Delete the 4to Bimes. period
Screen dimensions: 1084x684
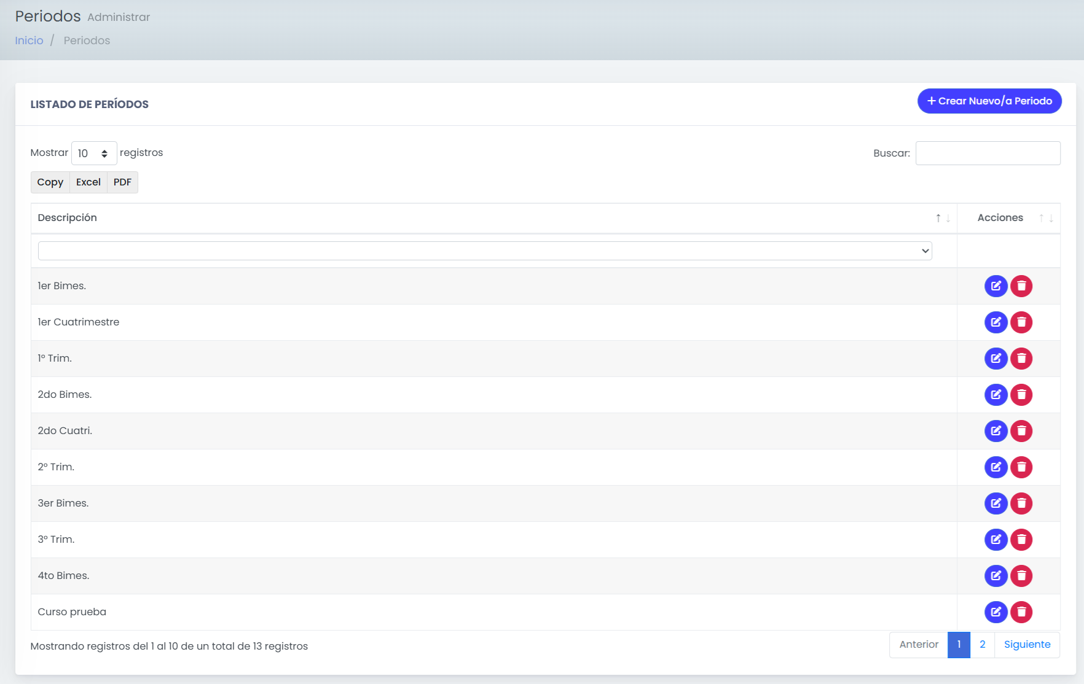pos(1021,576)
